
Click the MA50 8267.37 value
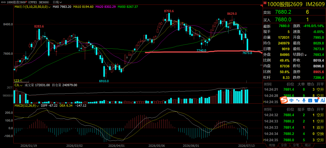[128, 7]
